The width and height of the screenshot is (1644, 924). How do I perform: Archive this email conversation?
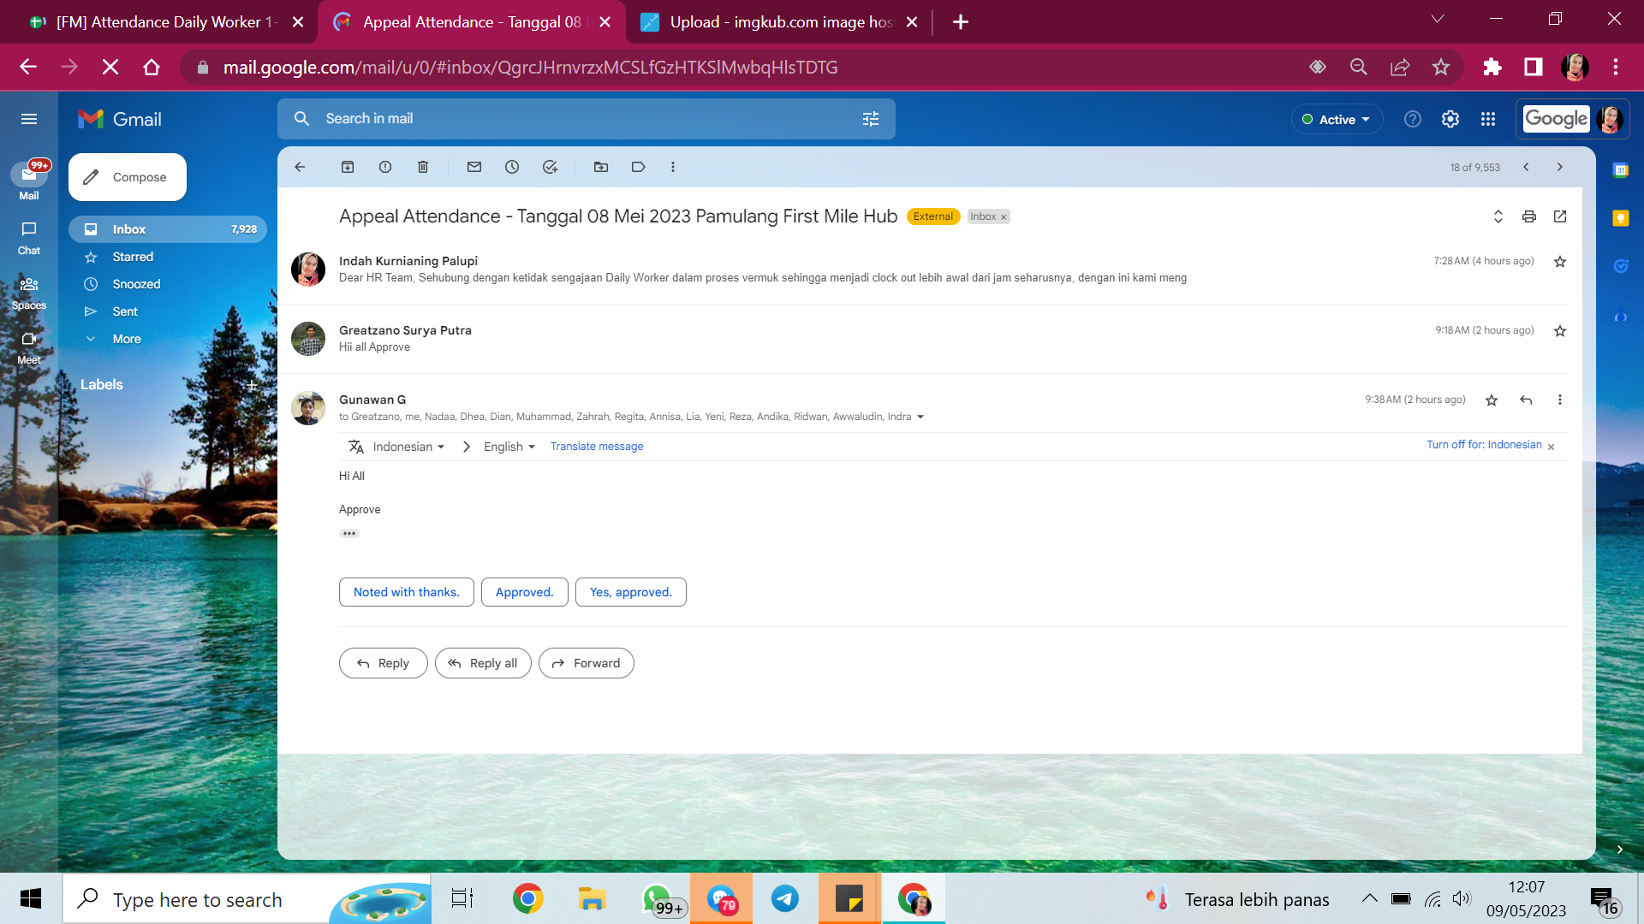(348, 167)
